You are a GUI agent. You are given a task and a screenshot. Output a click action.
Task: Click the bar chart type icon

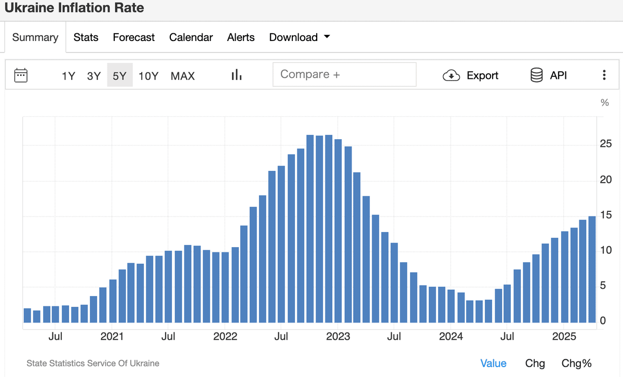point(237,75)
